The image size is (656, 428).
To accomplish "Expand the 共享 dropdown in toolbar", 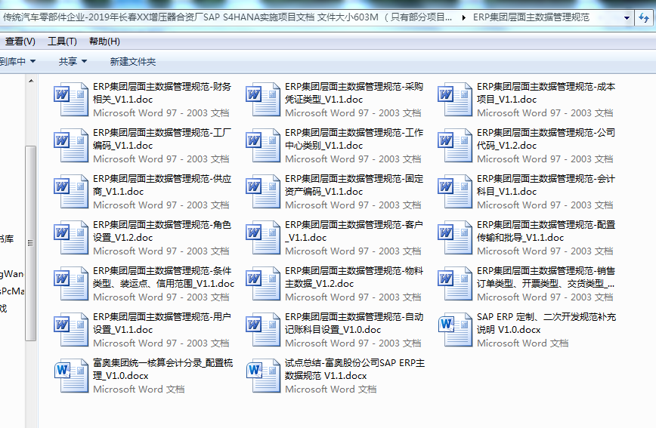I will point(73,61).
